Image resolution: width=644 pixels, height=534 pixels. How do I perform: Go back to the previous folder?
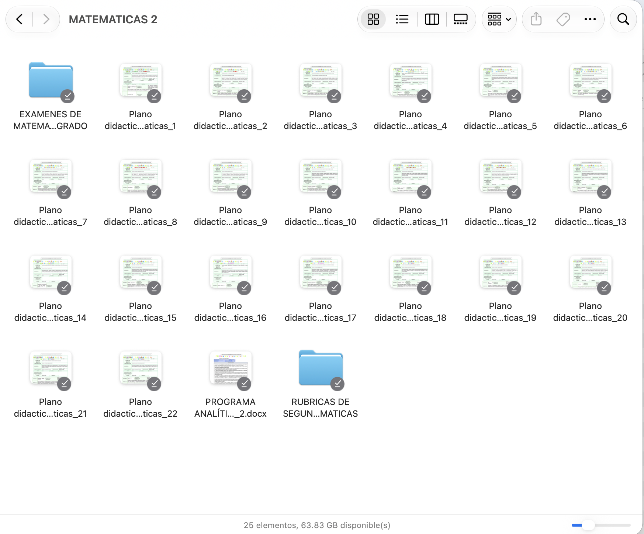click(x=20, y=19)
